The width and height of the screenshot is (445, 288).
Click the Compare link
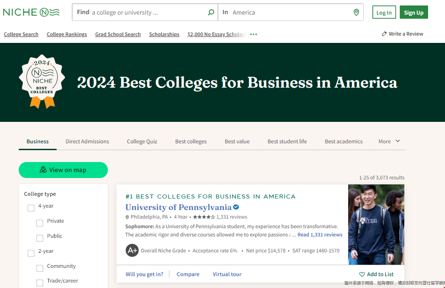(188, 274)
